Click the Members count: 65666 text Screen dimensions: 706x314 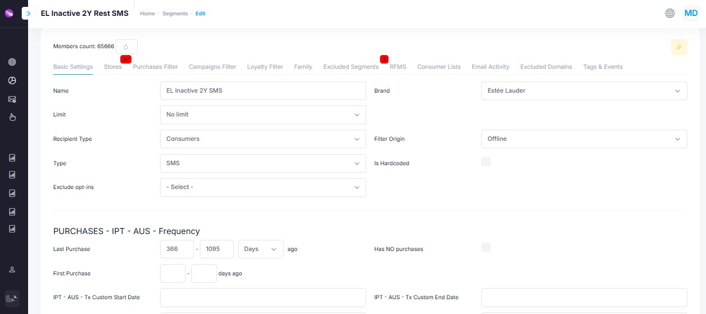(84, 46)
